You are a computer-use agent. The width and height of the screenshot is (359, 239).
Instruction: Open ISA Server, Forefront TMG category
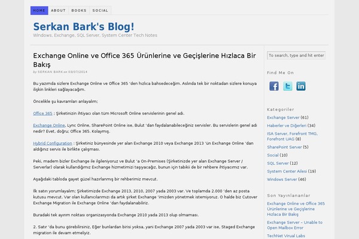[292, 136]
